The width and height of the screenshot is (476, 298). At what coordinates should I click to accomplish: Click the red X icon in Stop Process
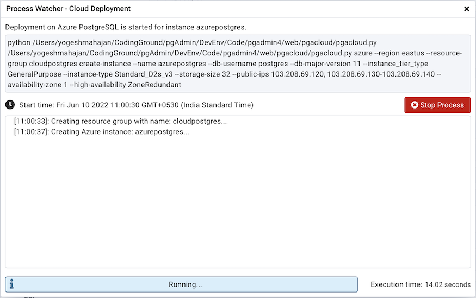point(415,105)
